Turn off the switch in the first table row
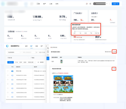Image resolution: width=126 pixels, height=109 pixels. tap(12, 71)
